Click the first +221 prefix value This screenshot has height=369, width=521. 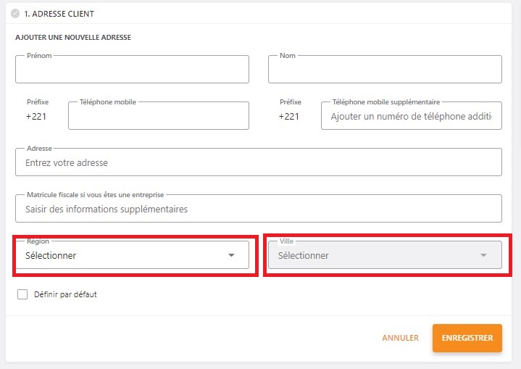tap(36, 116)
